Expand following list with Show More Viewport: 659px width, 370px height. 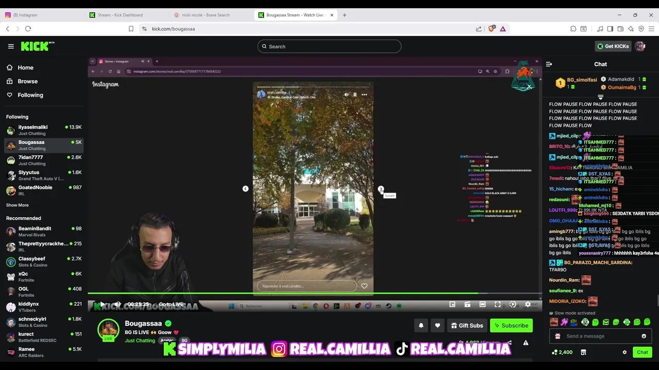click(18, 205)
